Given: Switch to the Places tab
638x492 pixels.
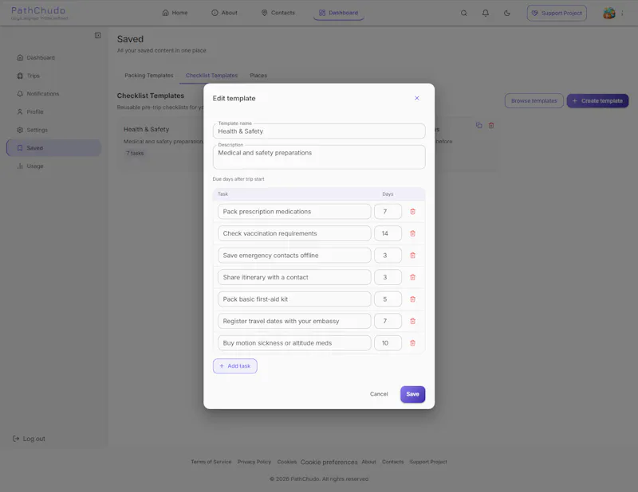Looking at the screenshot, I should [258, 76].
